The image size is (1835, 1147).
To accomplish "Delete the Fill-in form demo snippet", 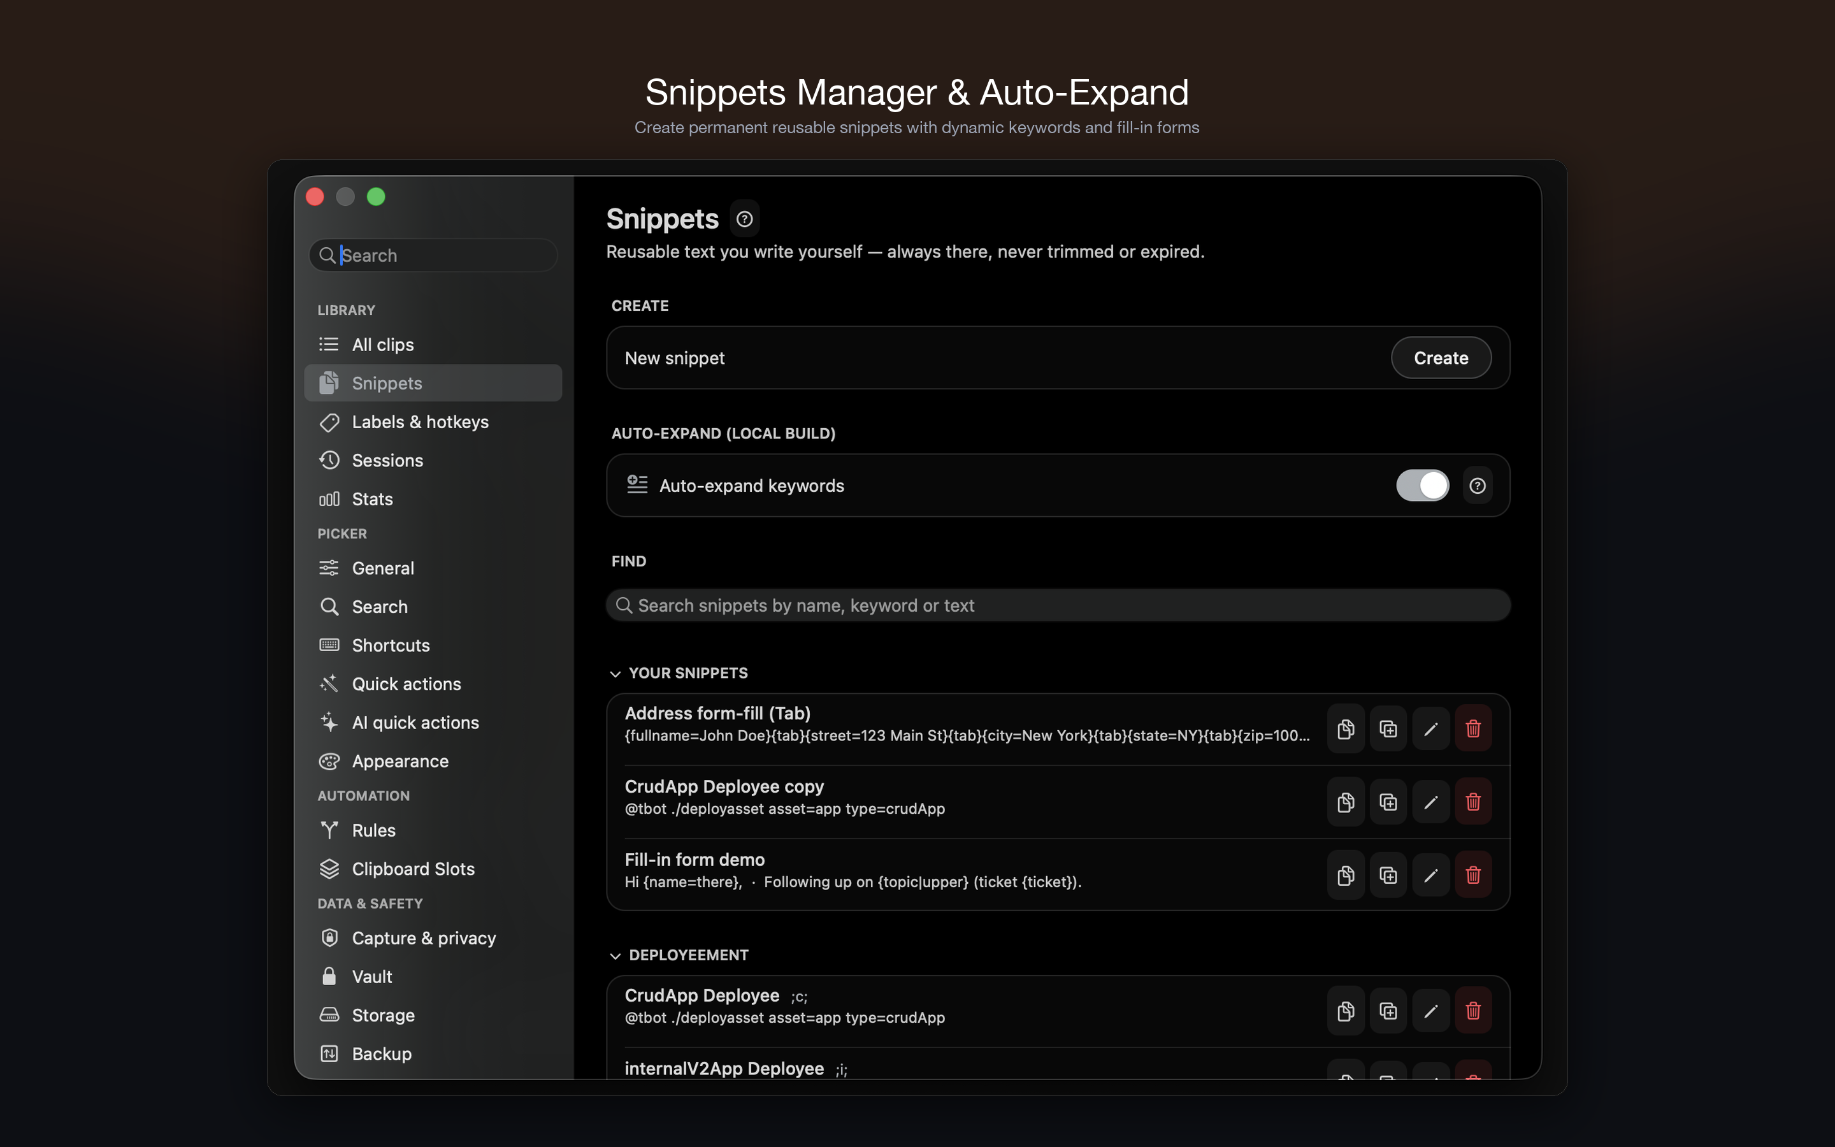I will point(1473,876).
